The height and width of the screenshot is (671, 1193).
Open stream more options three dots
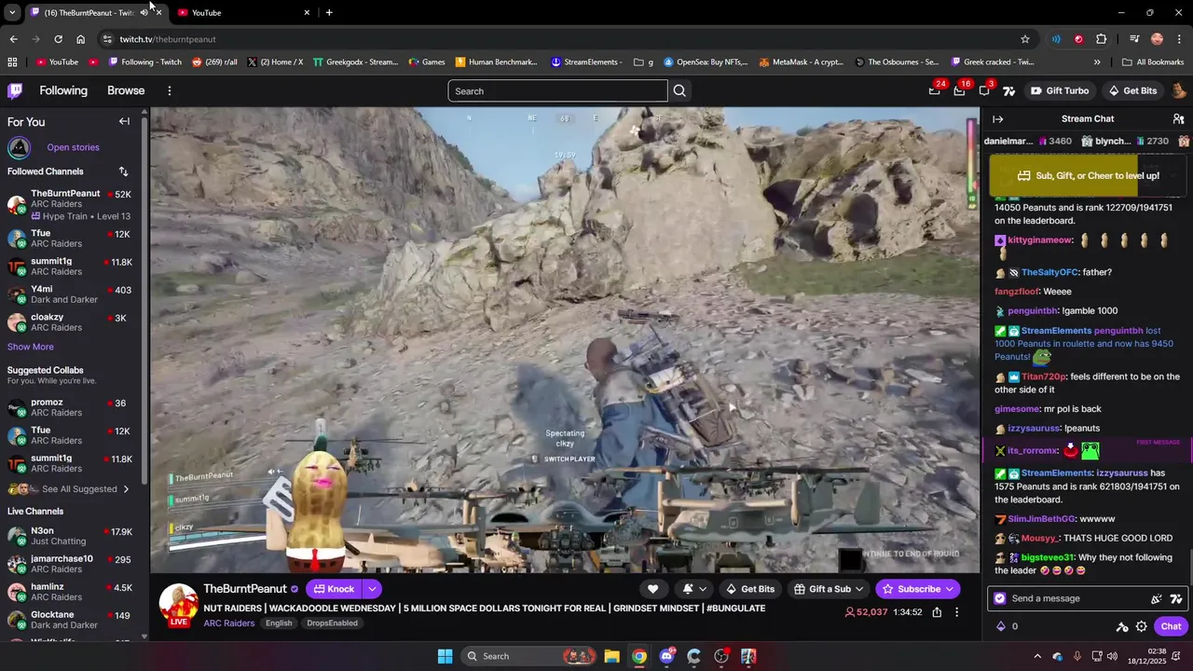(x=956, y=612)
